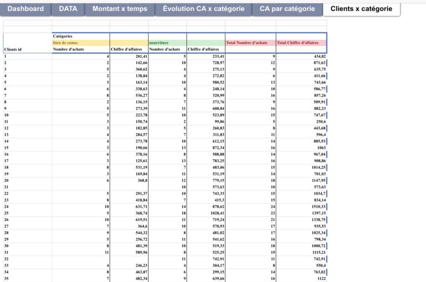The width and height of the screenshot is (426, 282).
Task: Open the CA par catégorie tab
Action: tap(287, 9)
